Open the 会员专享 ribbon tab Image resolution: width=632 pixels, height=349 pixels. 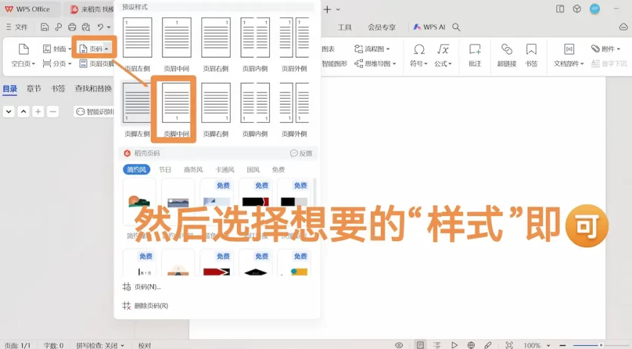(x=381, y=27)
